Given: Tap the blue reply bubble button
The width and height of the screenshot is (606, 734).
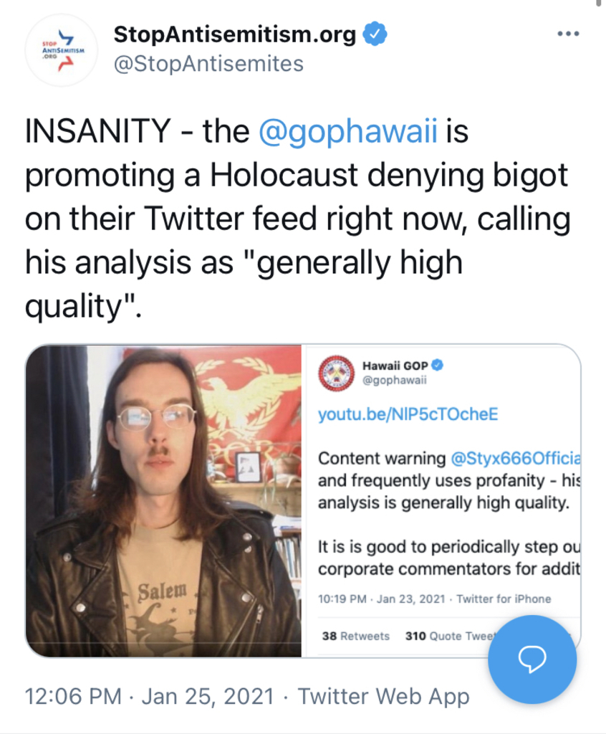Looking at the screenshot, I should pos(532,659).
